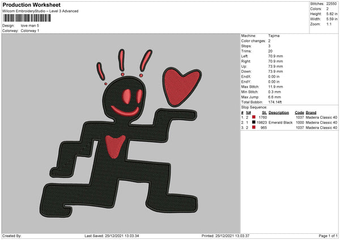Click 'Wilcom EmbroideryStudio – Level 3 Advanced' text
Screen dimensions: 340x240
40,11
